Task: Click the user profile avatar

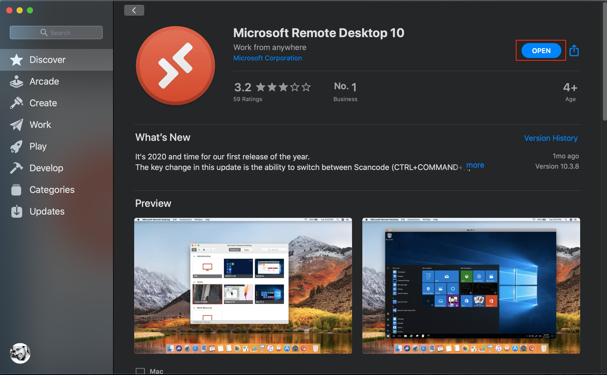Action: 20,353
